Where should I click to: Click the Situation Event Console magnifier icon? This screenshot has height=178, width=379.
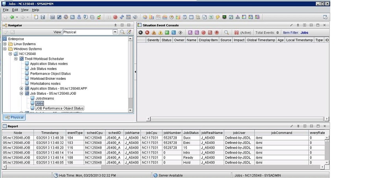pyautogui.click(x=226, y=33)
